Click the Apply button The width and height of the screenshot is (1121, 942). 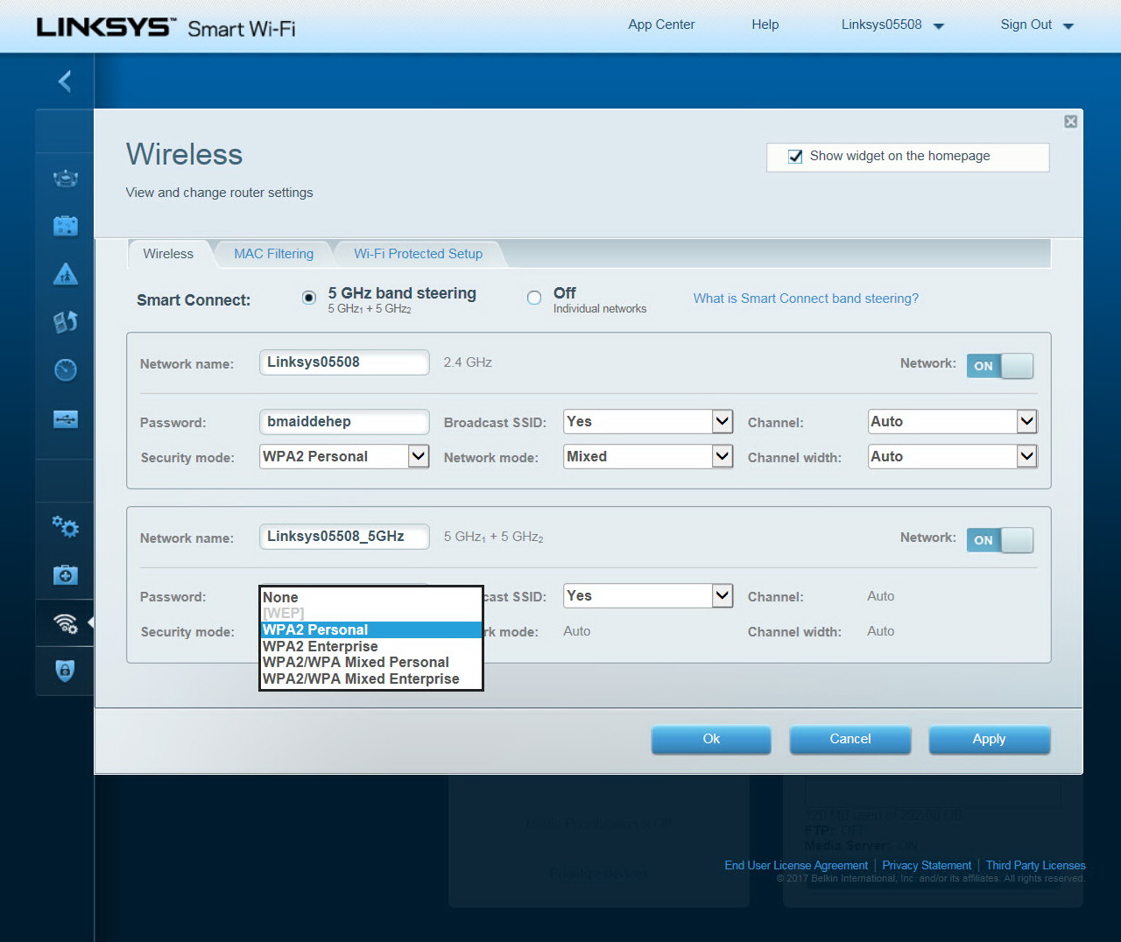(989, 740)
